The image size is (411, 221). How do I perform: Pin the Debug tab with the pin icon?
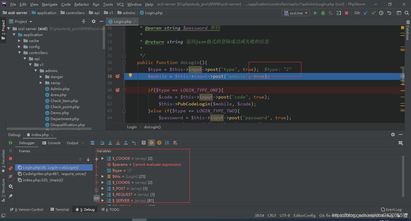11,196
